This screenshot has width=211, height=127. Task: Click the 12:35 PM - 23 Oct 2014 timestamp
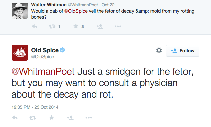[x=35, y=107]
